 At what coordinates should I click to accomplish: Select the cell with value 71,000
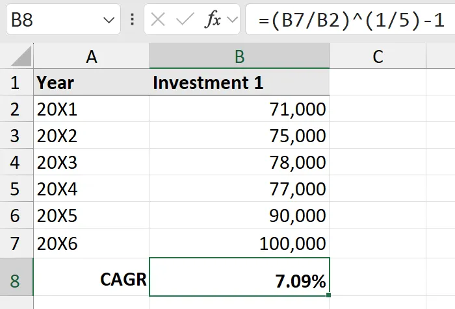point(239,108)
